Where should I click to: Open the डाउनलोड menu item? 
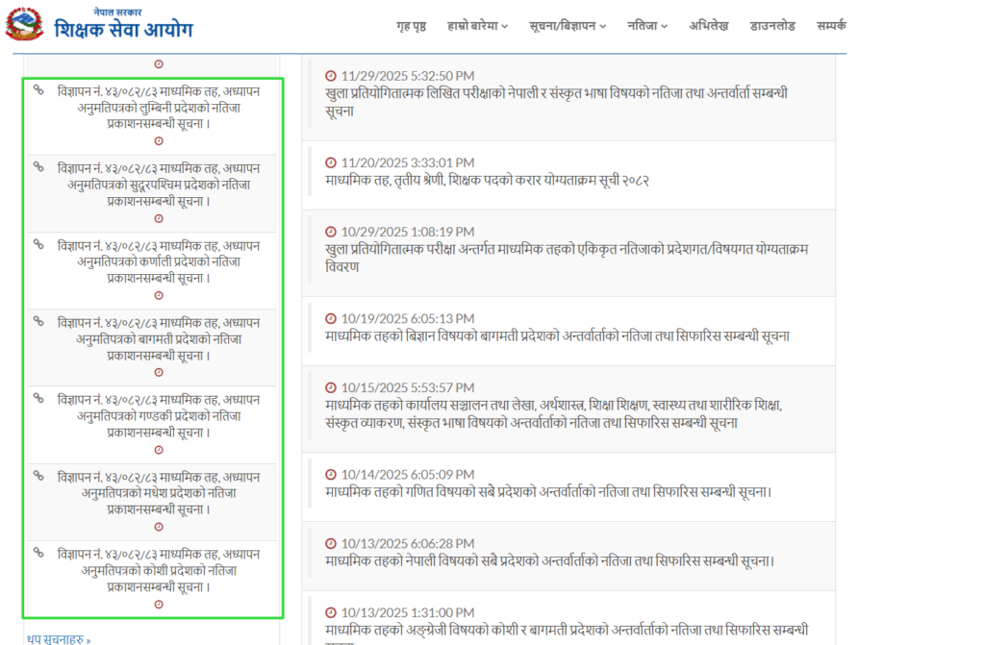[772, 26]
